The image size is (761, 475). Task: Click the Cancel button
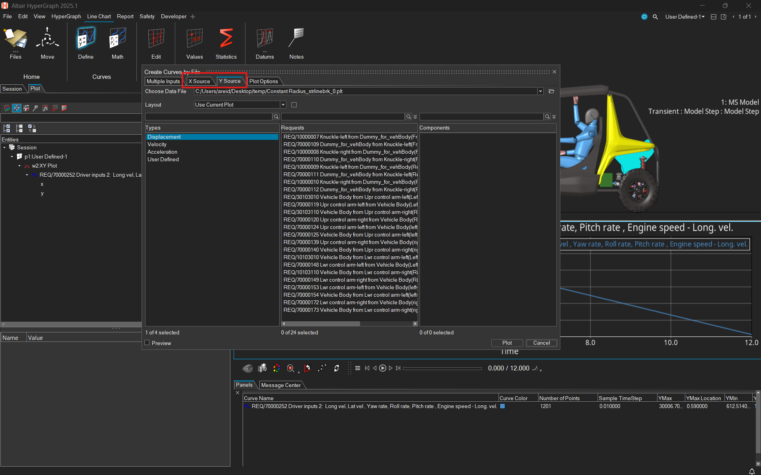541,343
